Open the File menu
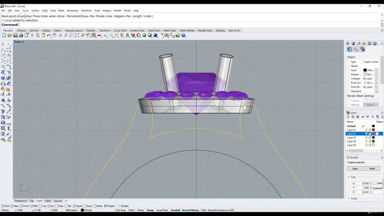 [3, 11]
